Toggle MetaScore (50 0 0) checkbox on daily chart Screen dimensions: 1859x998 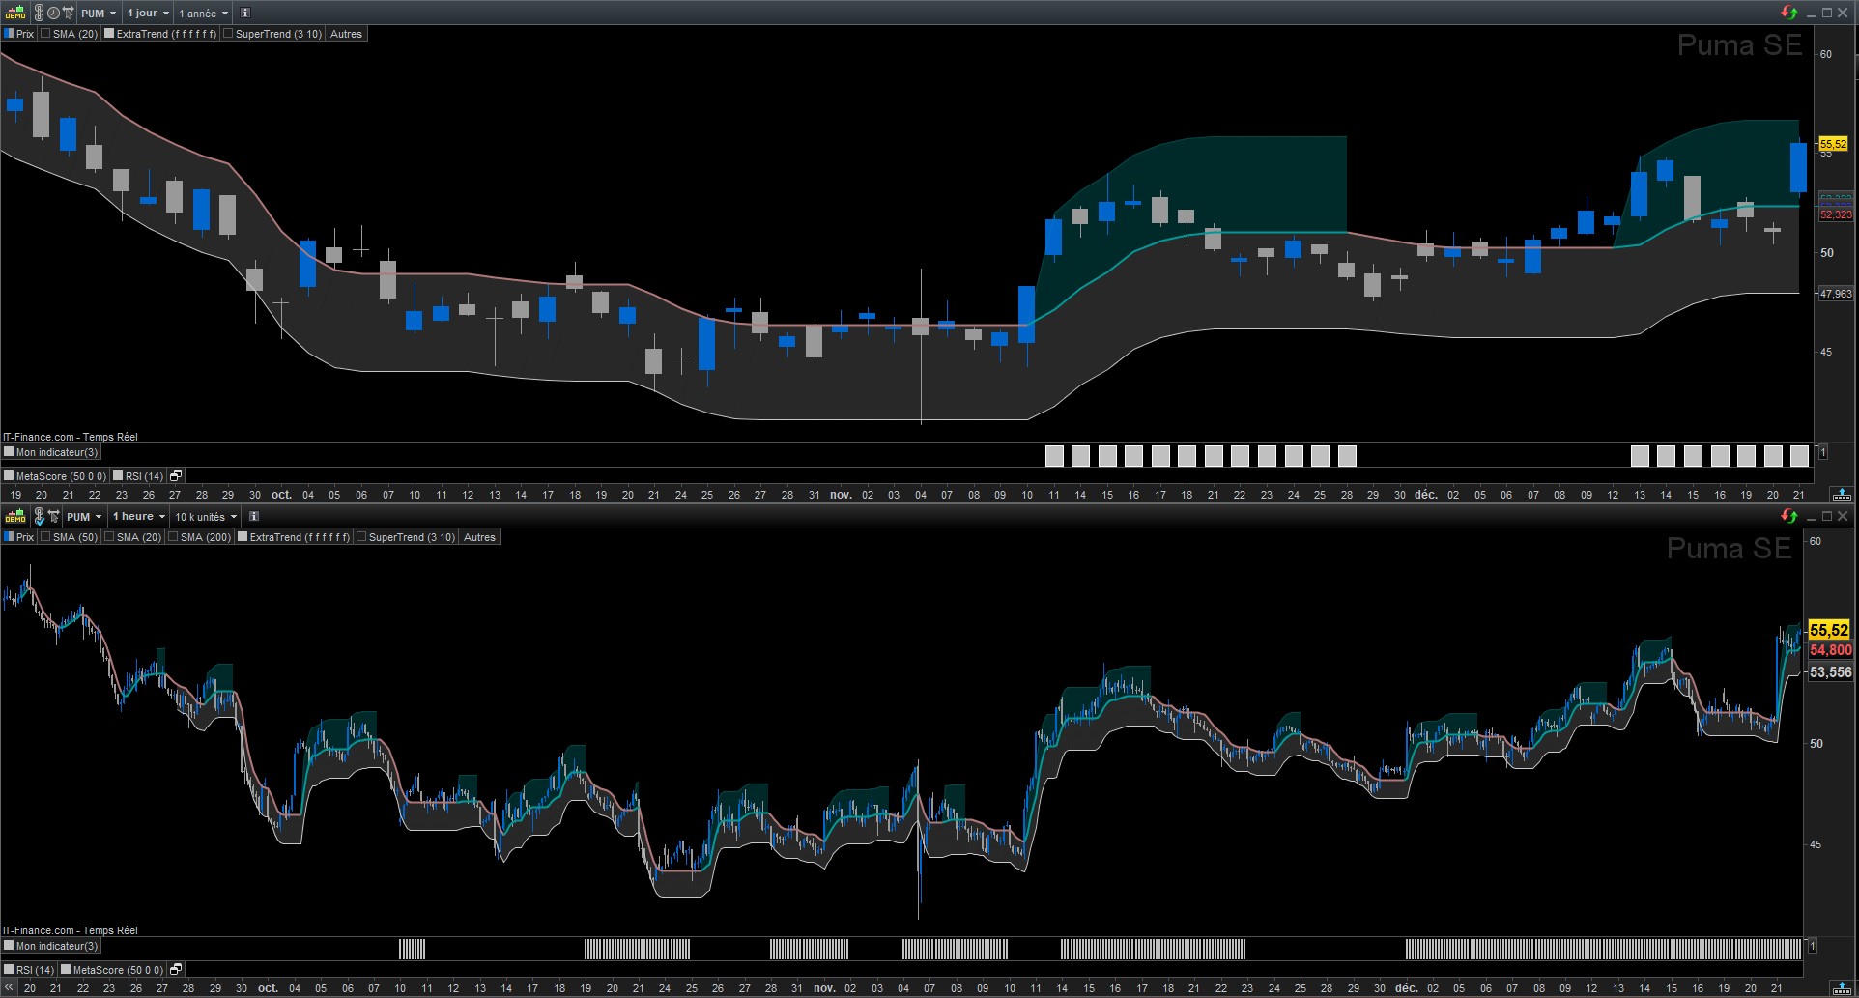pos(9,476)
